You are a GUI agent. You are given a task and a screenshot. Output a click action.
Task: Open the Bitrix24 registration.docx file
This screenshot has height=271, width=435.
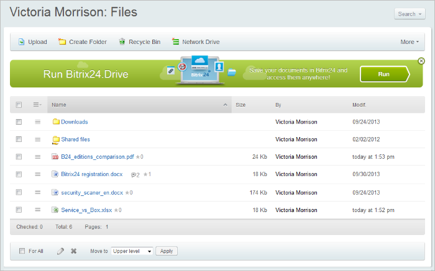[x=92, y=175]
